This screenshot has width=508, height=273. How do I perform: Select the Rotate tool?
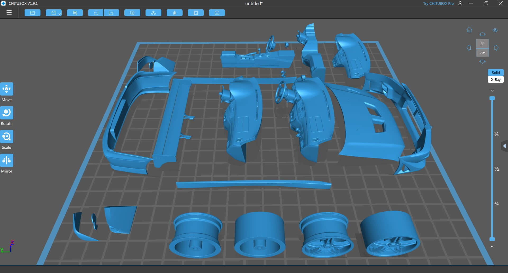7,113
